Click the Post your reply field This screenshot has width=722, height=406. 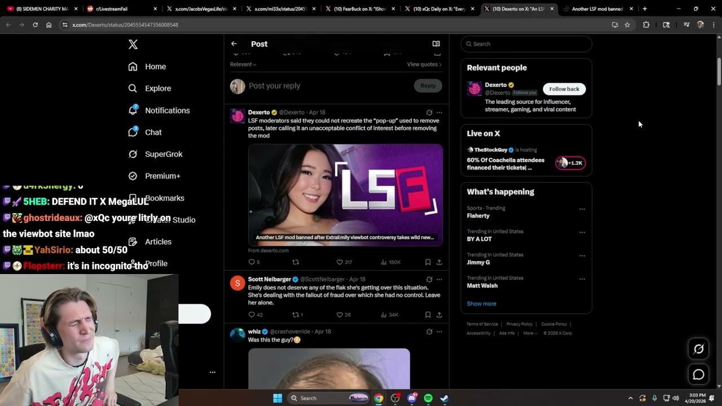pos(328,86)
